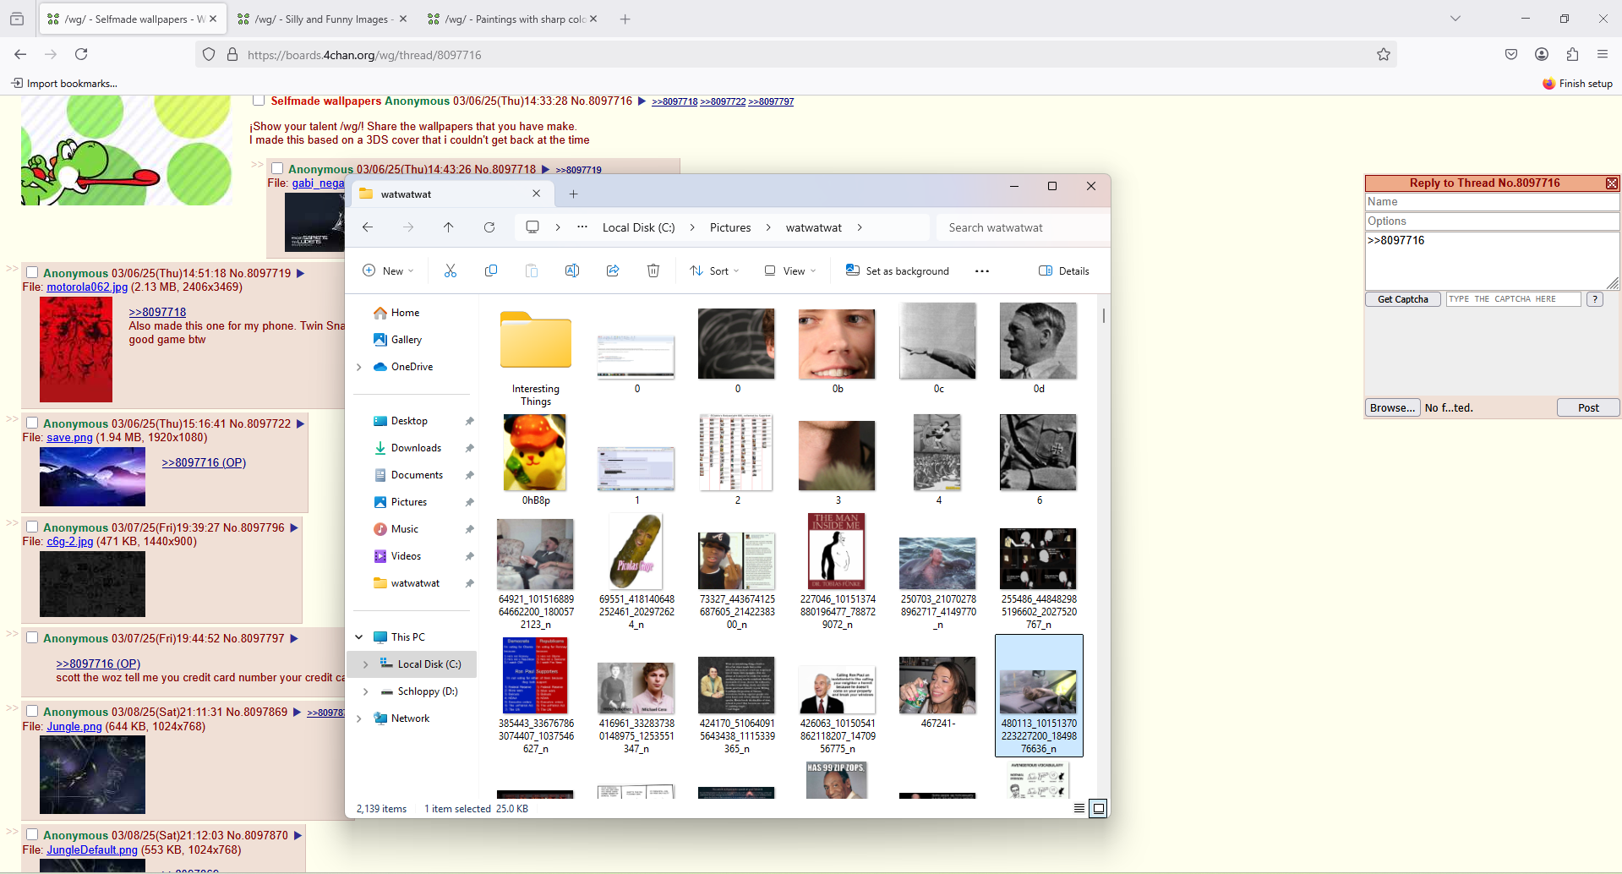Click the captcha help question button
The width and height of the screenshot is (1622, 874).
1595,299
